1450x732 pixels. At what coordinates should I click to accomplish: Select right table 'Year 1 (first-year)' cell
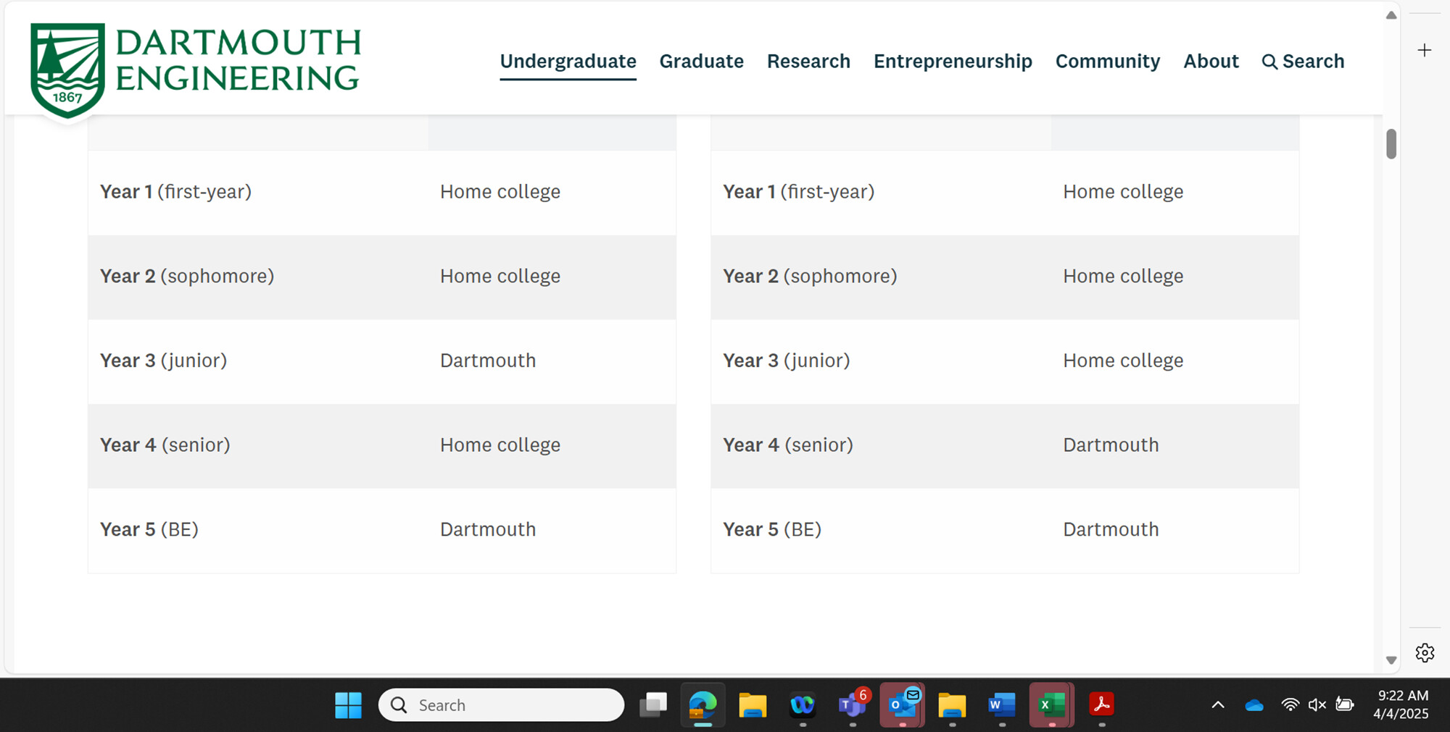tap(881, 192)
